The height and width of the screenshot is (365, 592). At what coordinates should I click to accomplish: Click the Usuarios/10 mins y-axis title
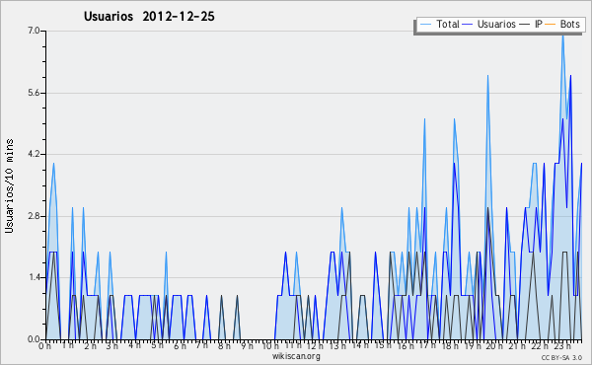point(9,185)
